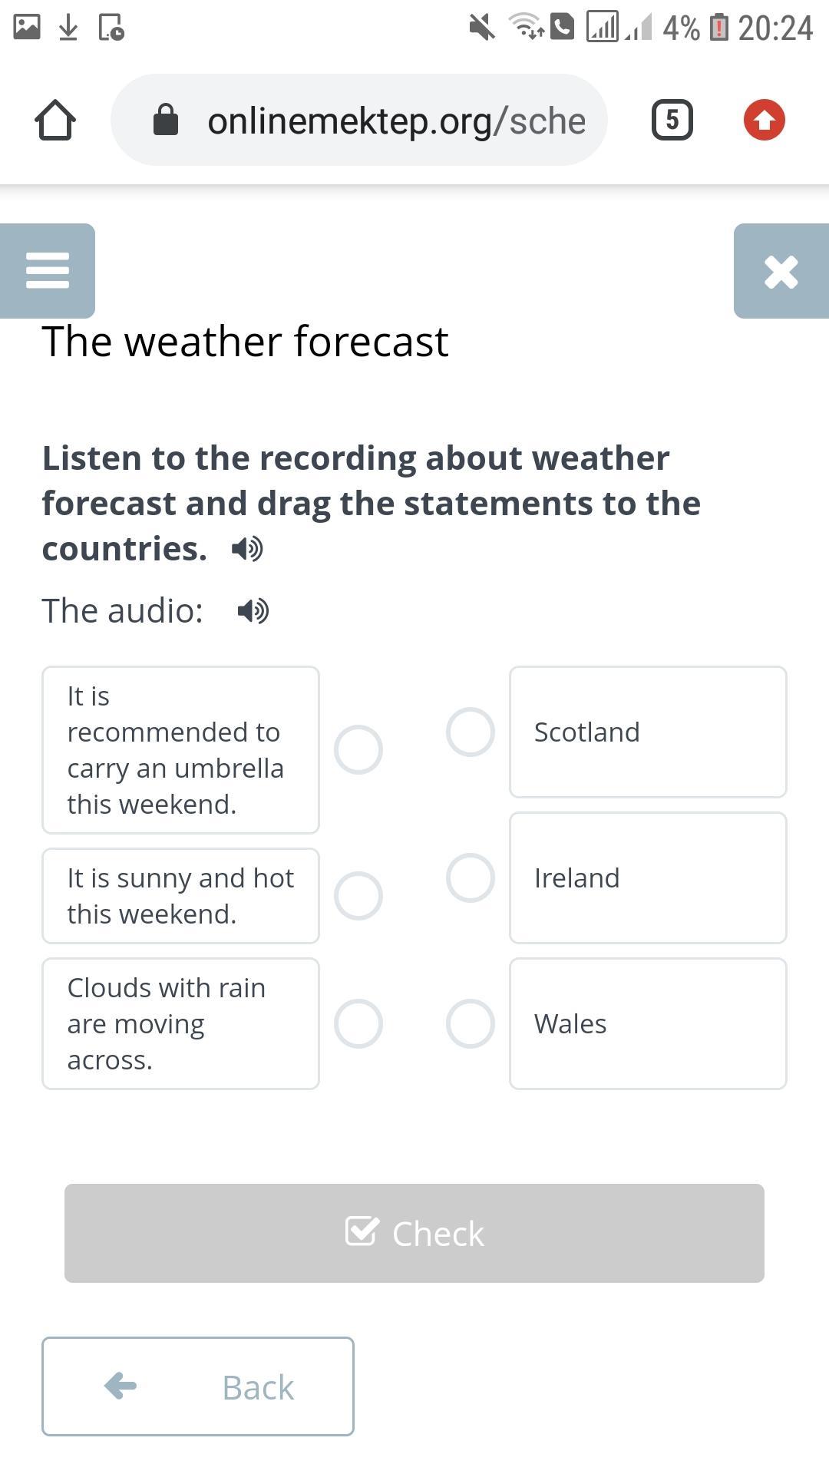Play the instruction speaker icon after 'countries.'
Viewport: 829px width, 1474px height.
[x=247, y=549]
